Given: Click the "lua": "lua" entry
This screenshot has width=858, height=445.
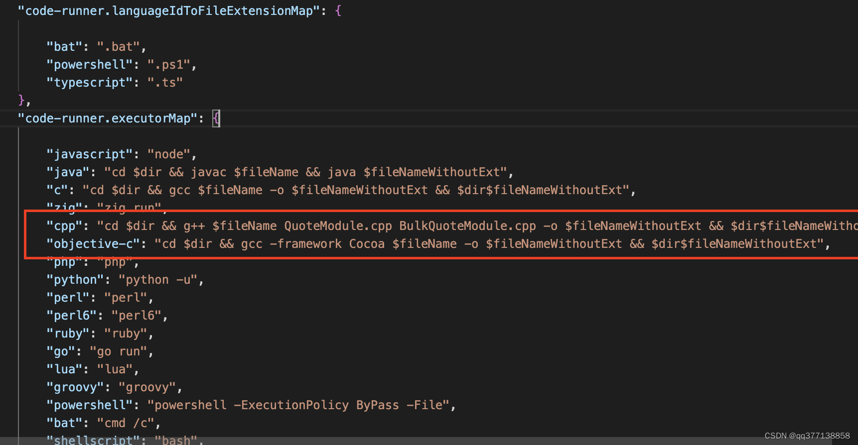Looking at the screenshot, I should point(93,369).
